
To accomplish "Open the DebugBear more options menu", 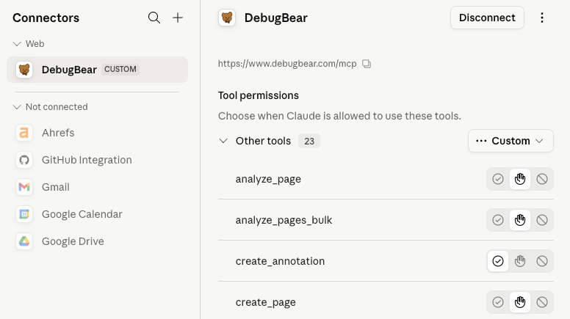I will pyautogui.click(x=541, y=18).
